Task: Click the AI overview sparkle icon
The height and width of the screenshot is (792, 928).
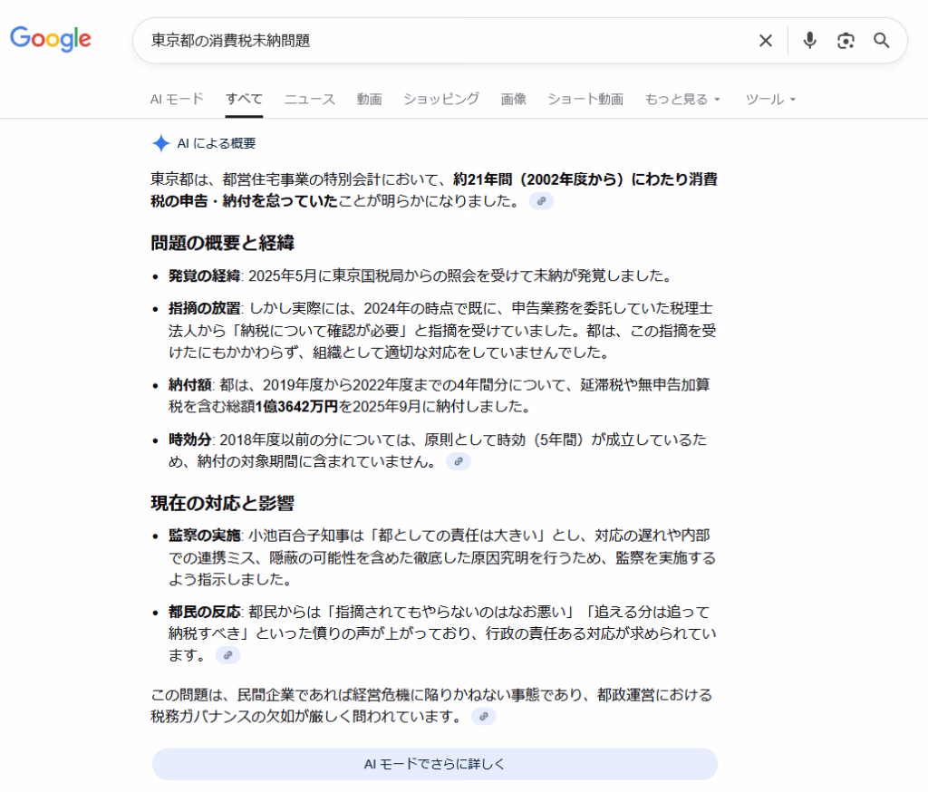Action: click(x=160, y=143)
